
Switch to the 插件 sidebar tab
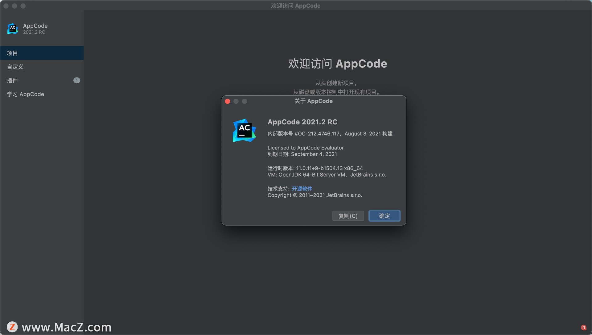tap(42, 80)
